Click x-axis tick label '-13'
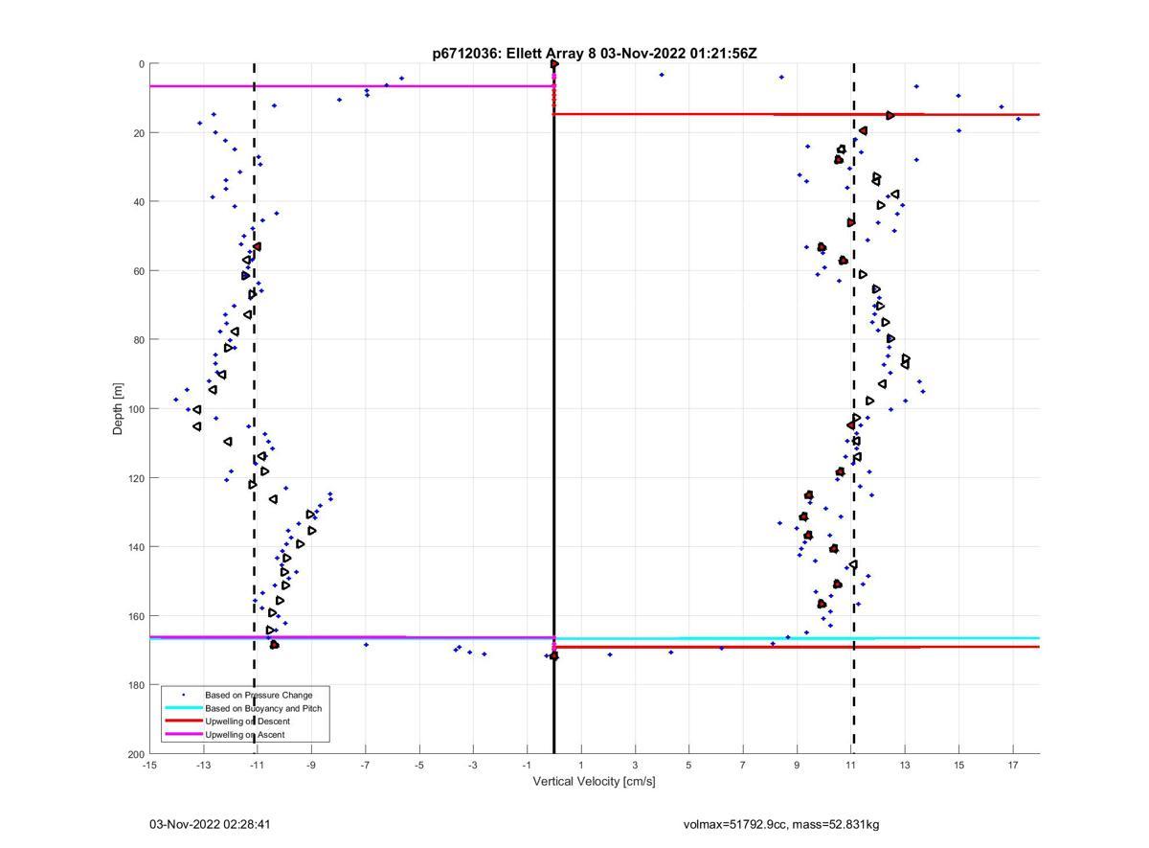Screen dimensions: 1149x848 [203, 765]
